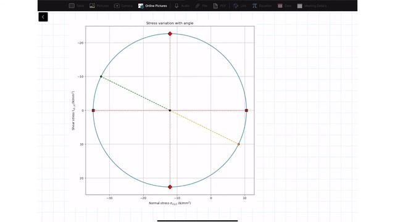
Task: Choose Online Pictures in the toolbar
Action: point(152,6)
